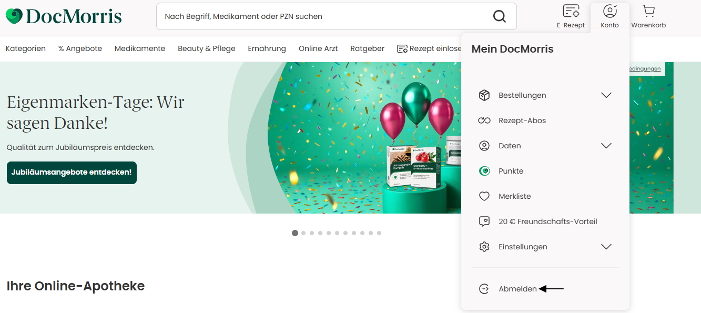Click the person icon beside Daten
Image resolution: width=701 pixels, height=313 pixels.
pyautogui.click(x=484, y=146)
